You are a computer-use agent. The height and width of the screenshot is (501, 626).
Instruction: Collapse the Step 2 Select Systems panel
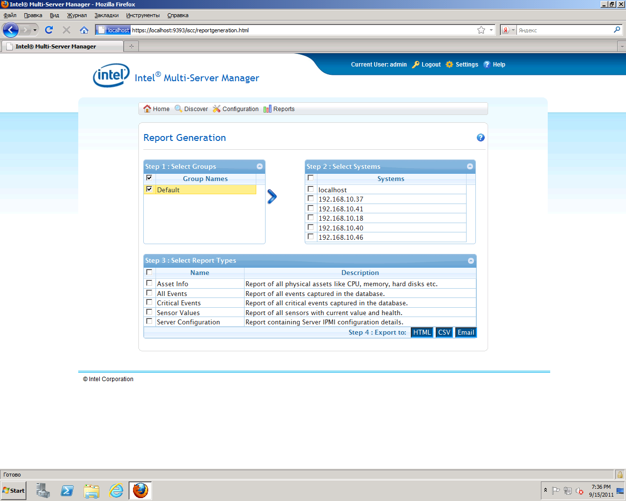470,167
